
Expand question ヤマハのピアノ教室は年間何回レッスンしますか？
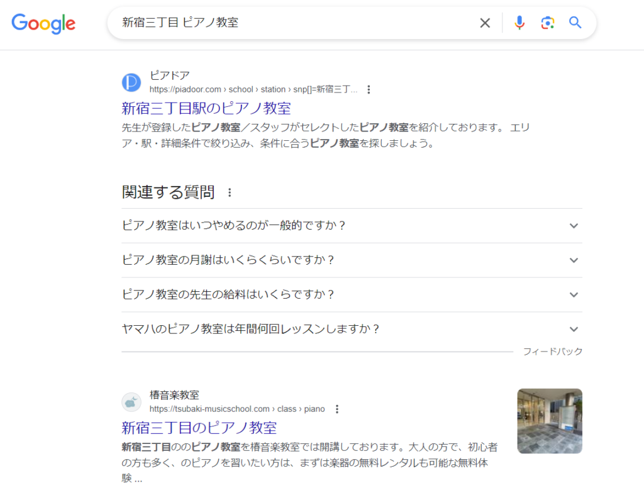tap(573, 330)
